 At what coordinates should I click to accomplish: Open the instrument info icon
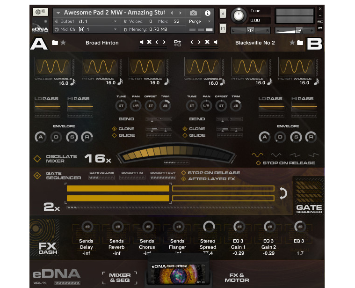(207, 13)
